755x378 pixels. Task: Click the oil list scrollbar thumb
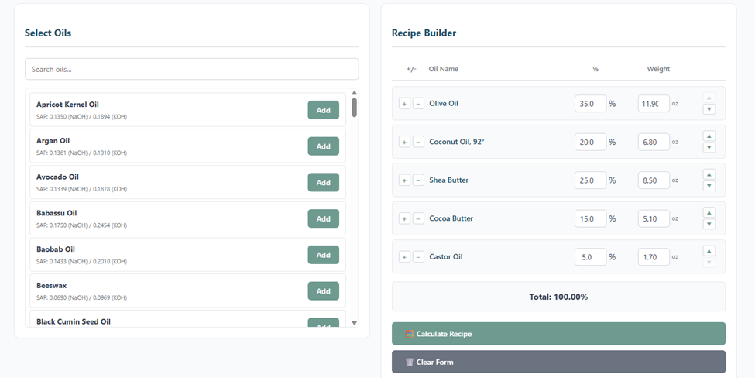tap(355, 108)
